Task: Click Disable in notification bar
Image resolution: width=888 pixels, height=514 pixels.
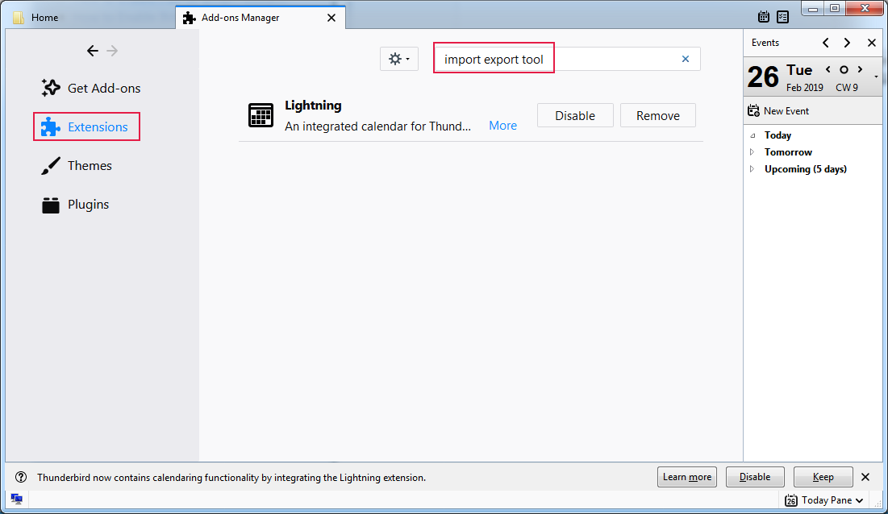Action: click(755, 477)
